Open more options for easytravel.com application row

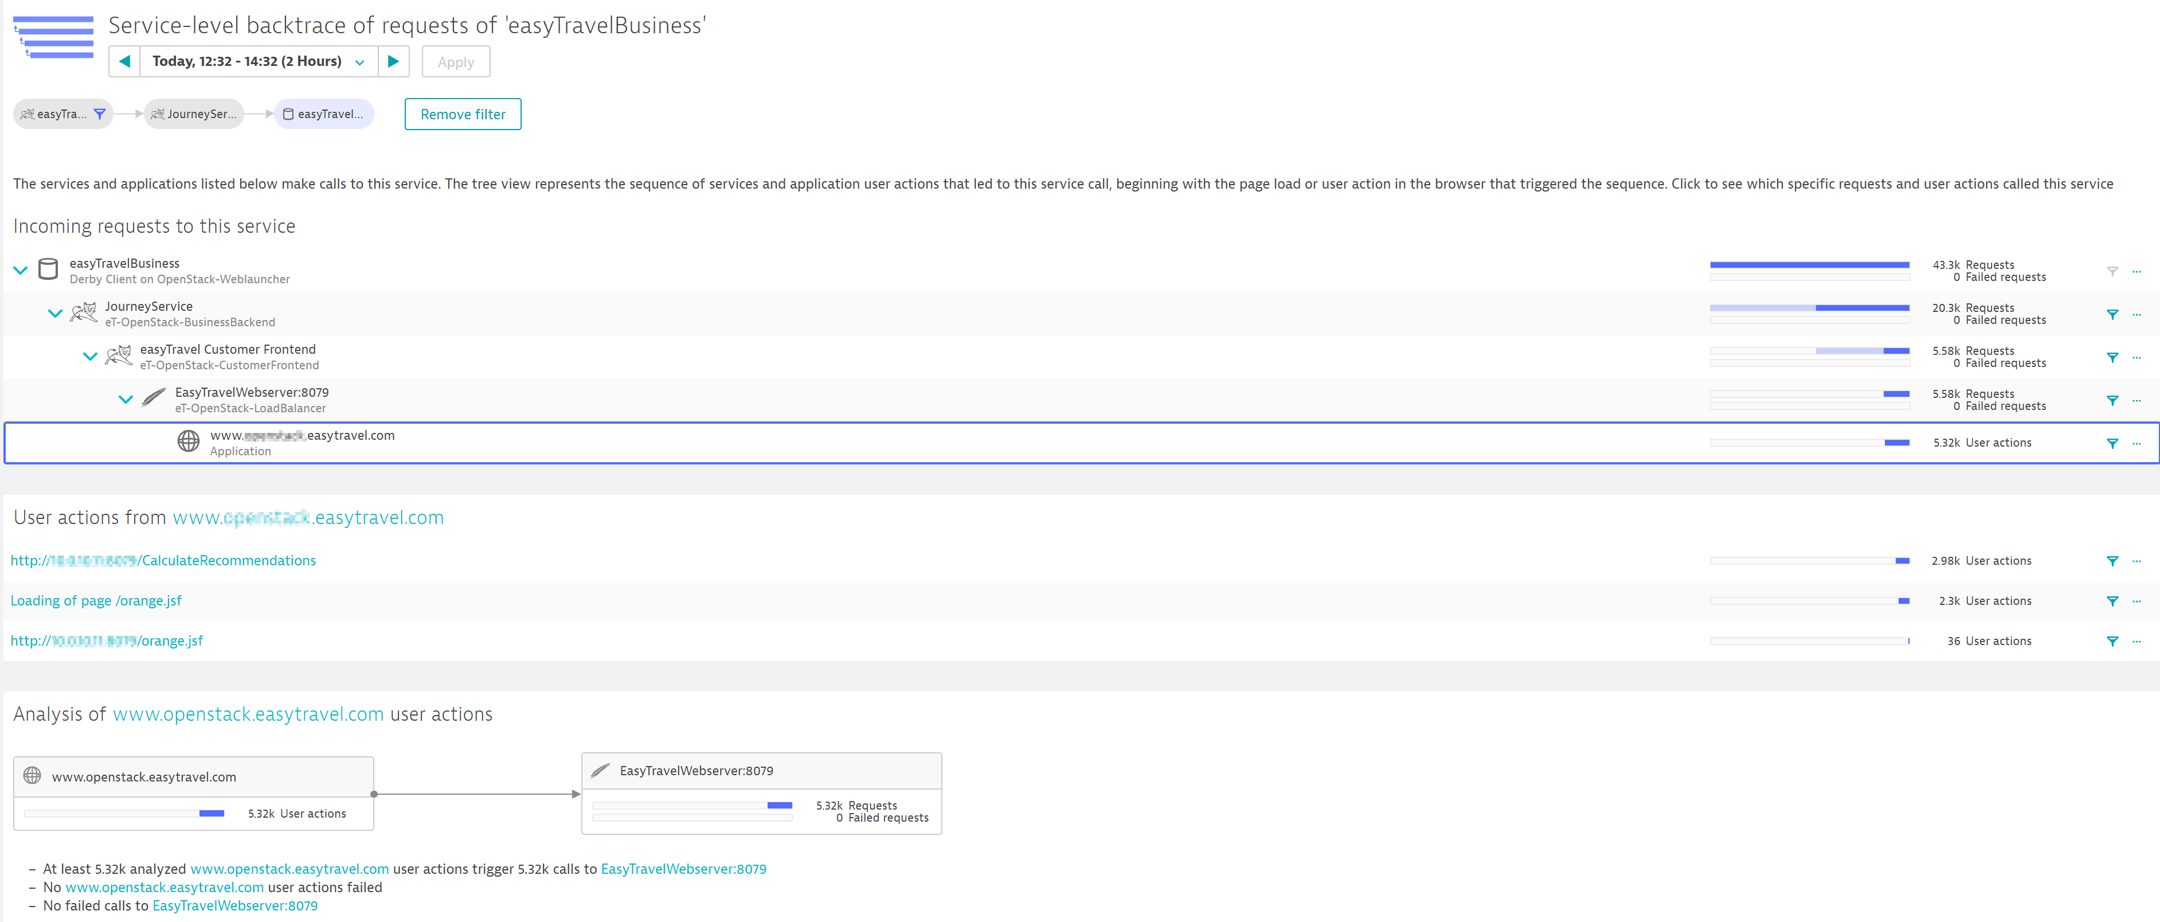pyautogui.click(x=2136, y=443)
